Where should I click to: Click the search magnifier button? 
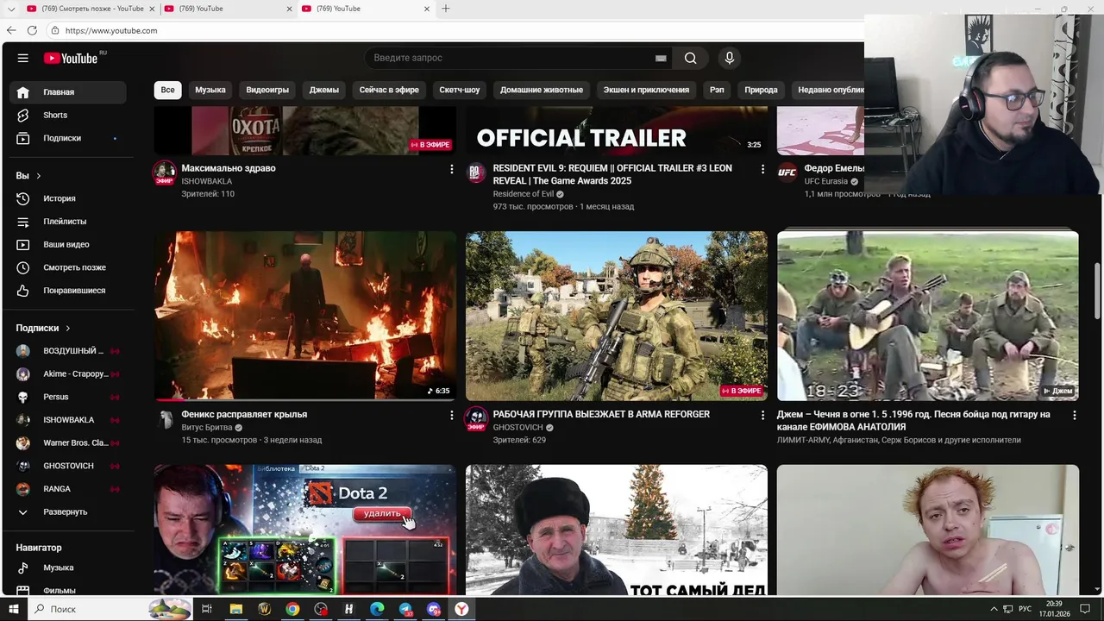(690, 58)
